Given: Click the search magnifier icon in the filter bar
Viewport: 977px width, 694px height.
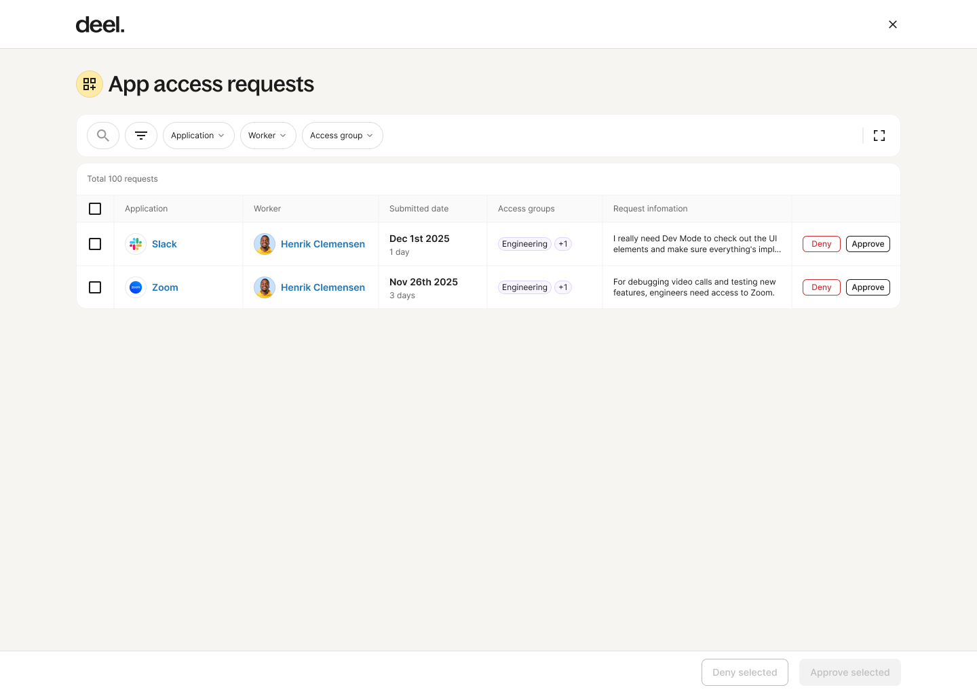Looking at the screenshot, I should coord(102,136).
